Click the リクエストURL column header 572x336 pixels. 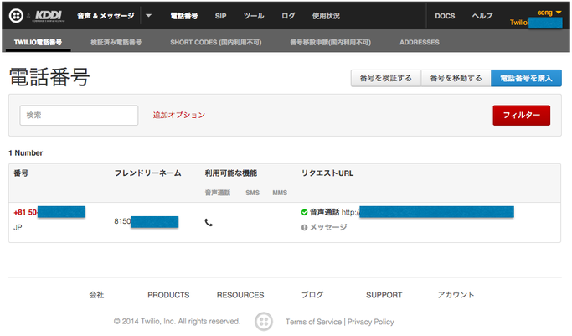(x=327, y=173)
